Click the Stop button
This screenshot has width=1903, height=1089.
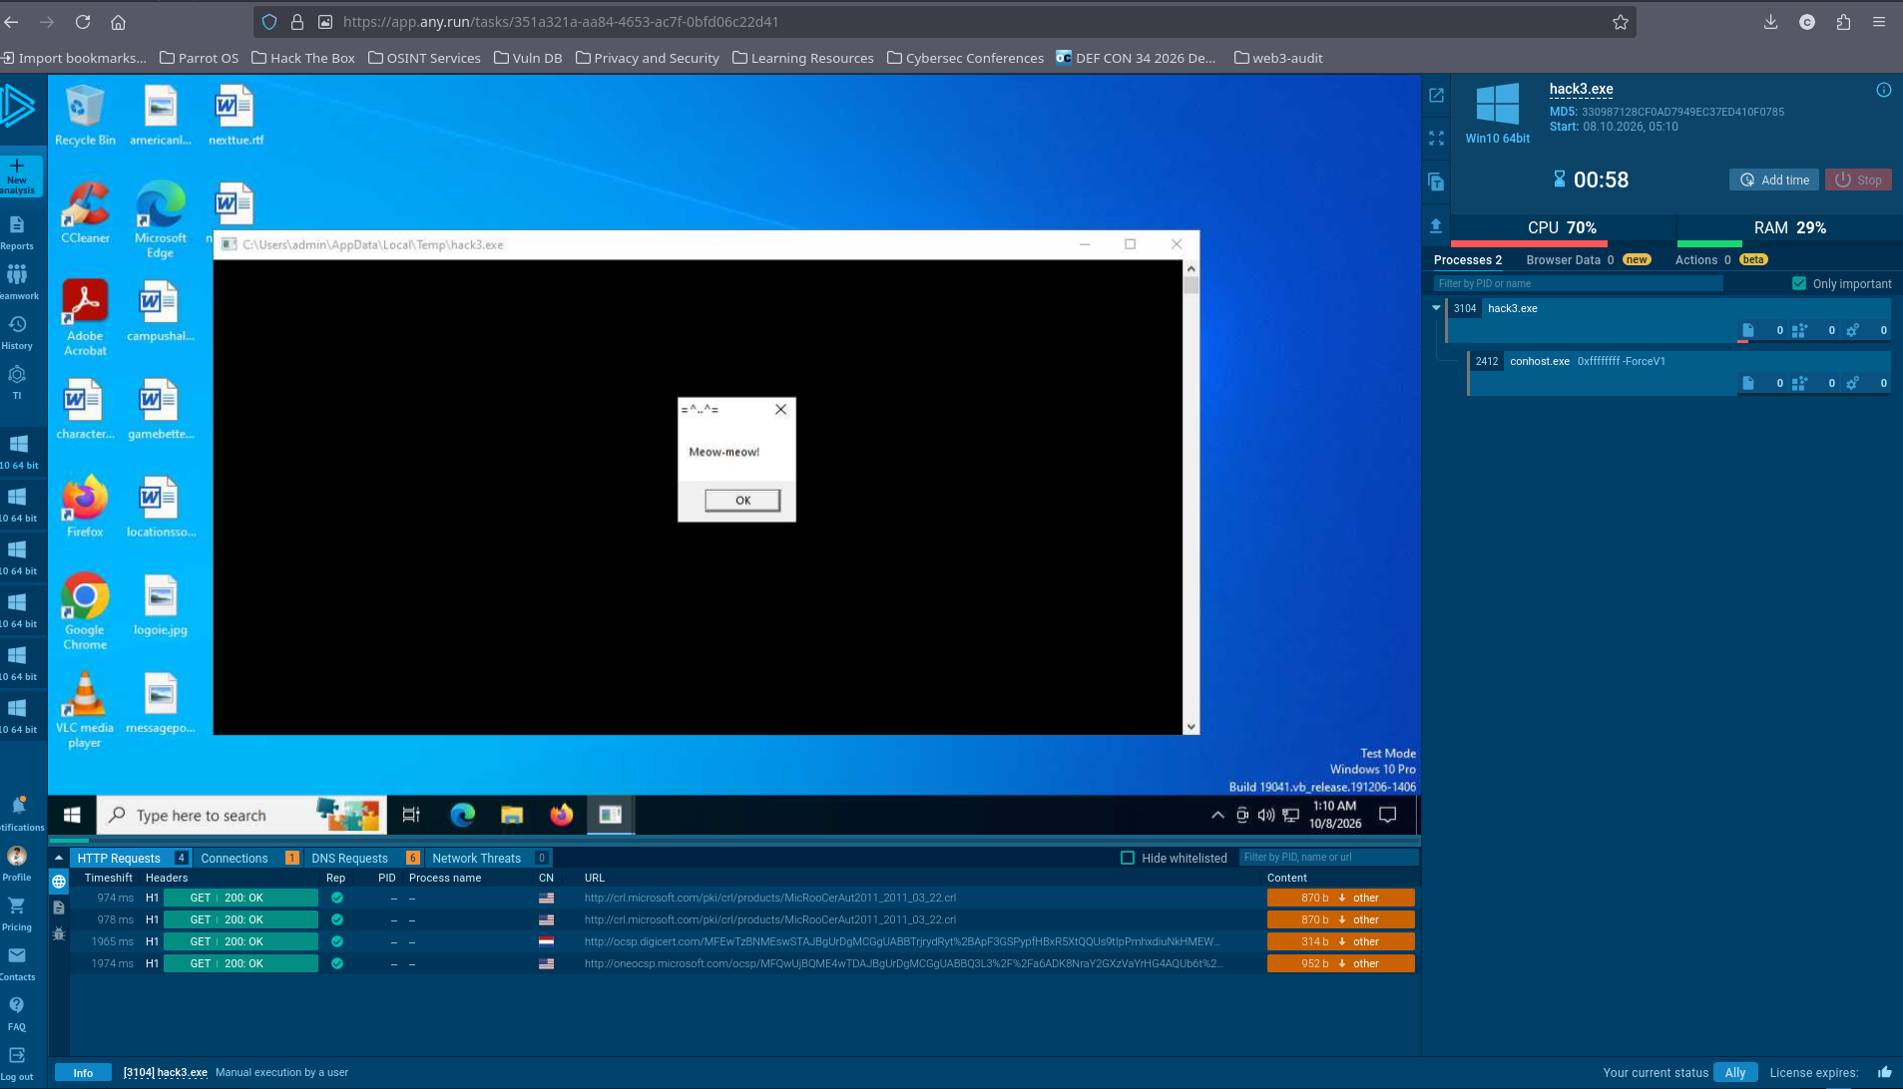[x=1858, y=180]
